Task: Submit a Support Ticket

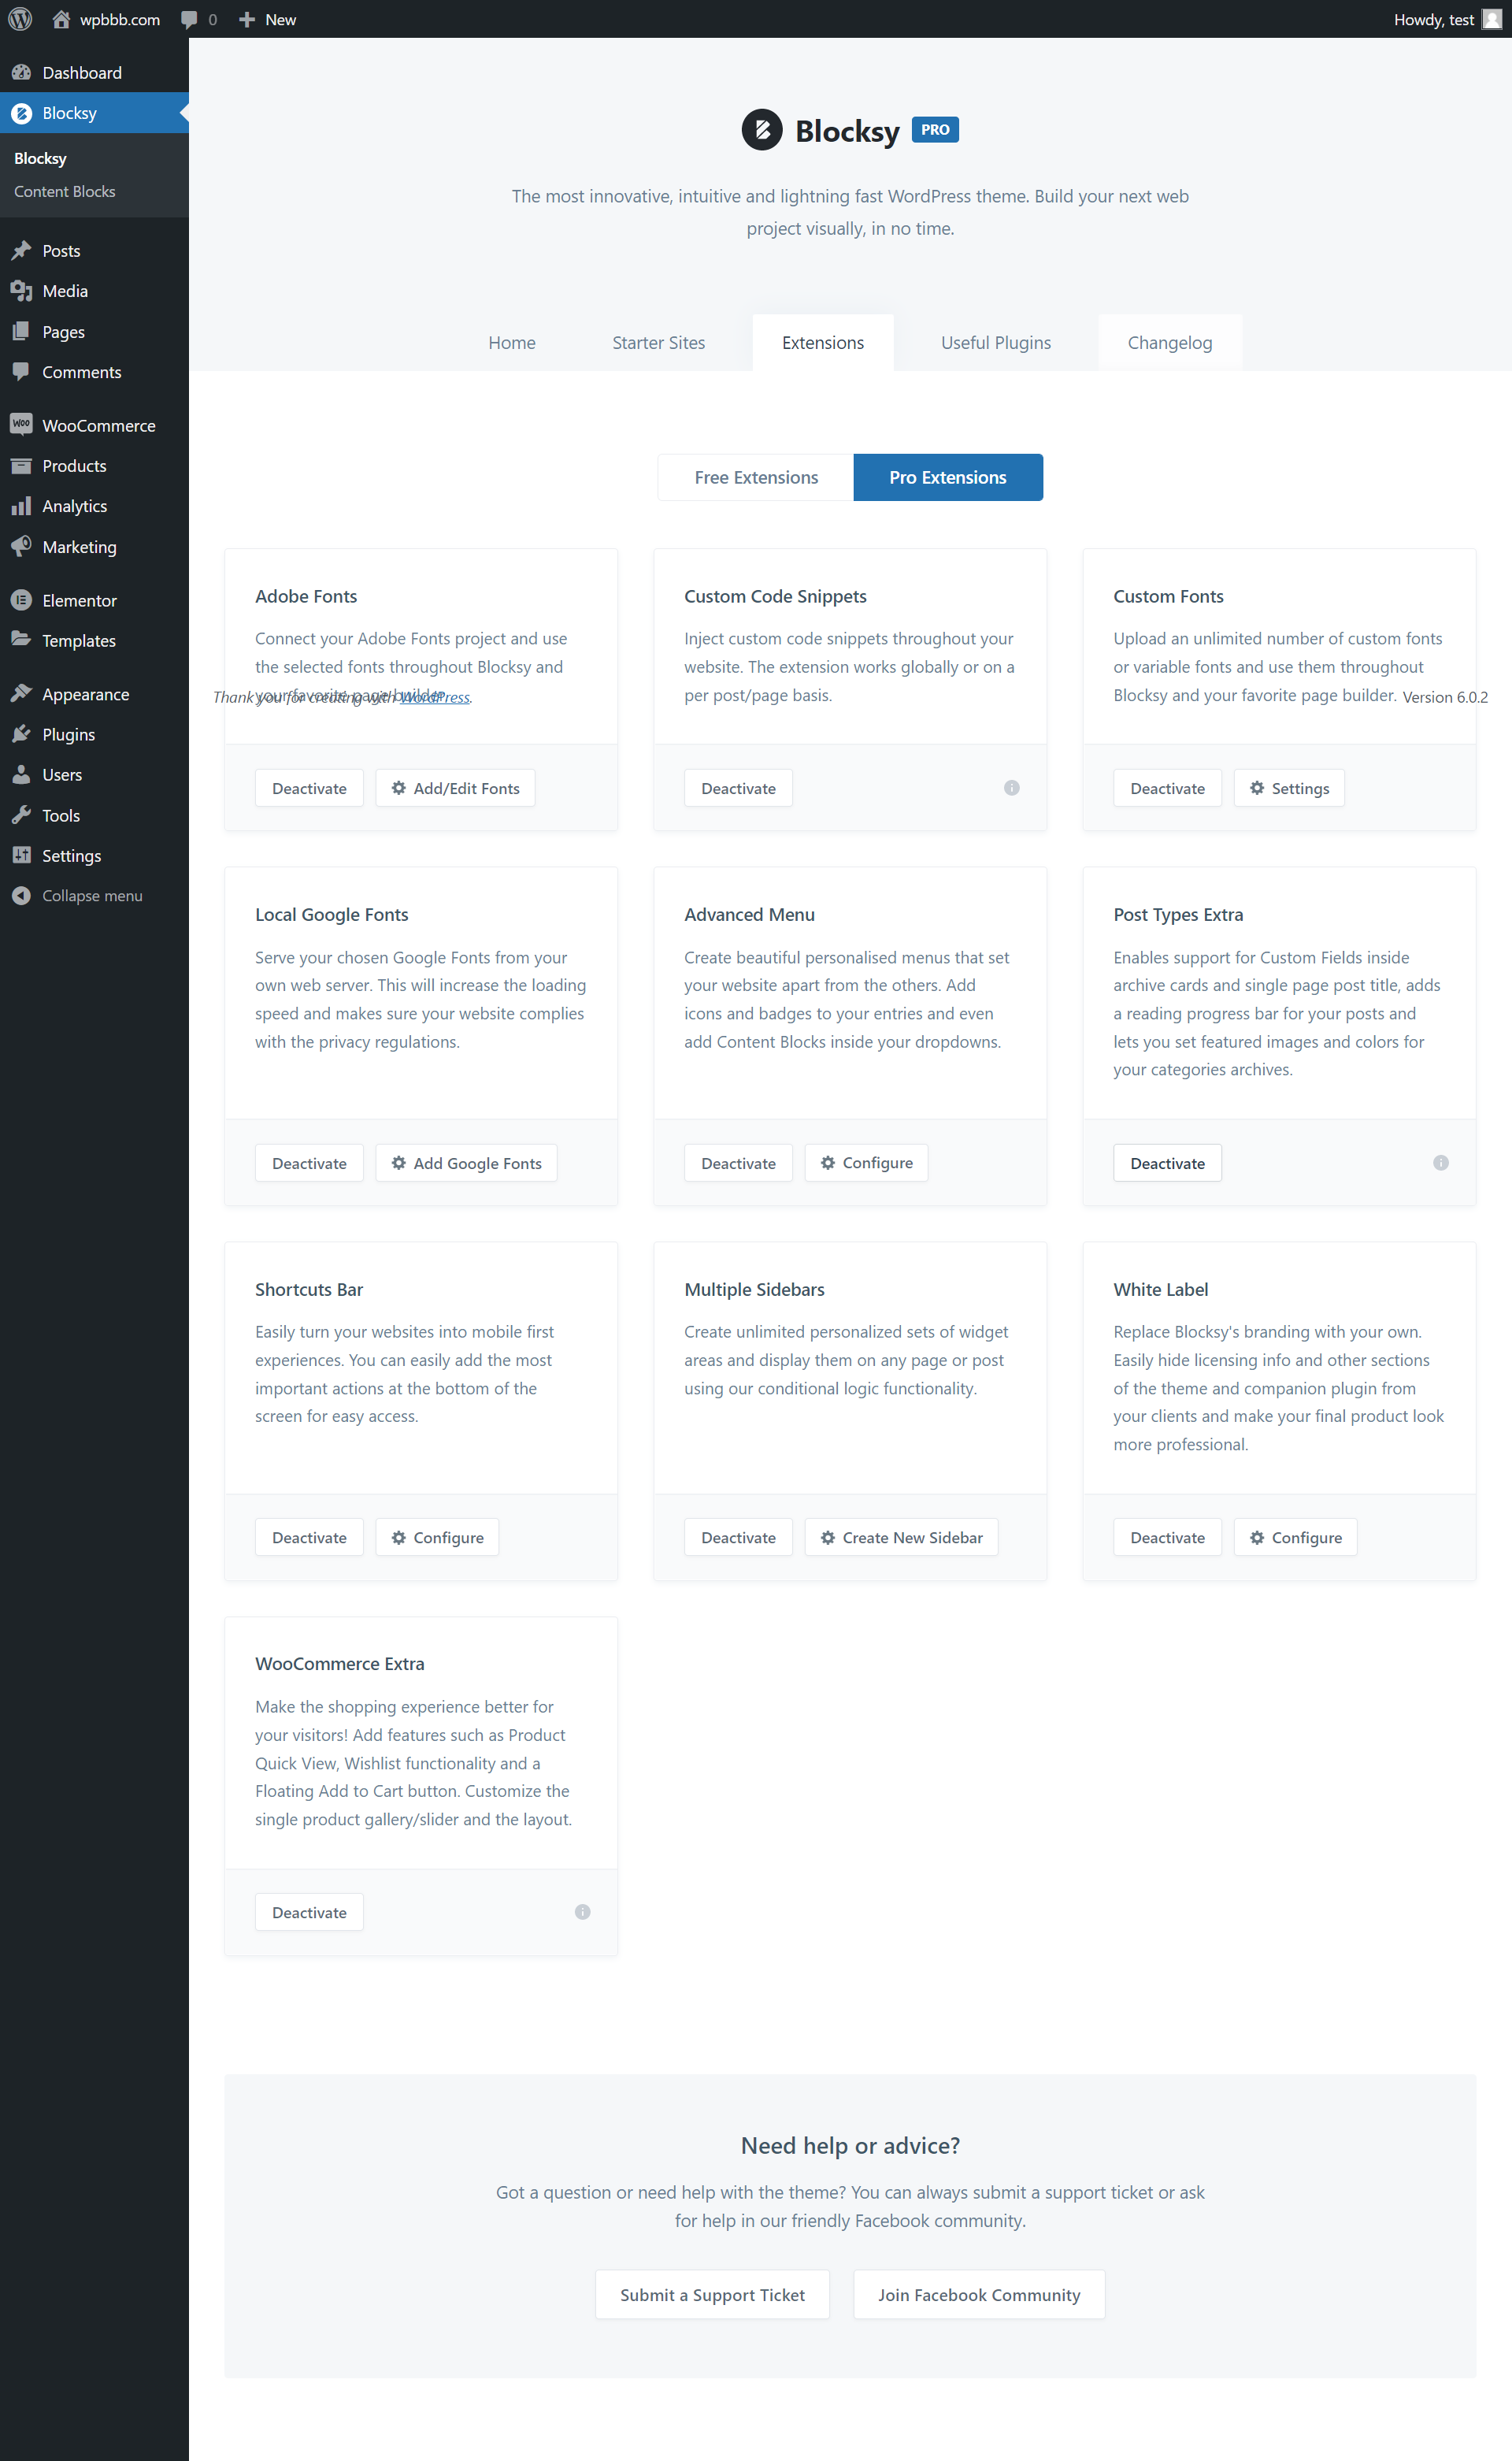Action: 711,2294
